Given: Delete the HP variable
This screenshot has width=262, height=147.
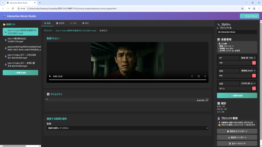Looking at the screenshot, I should tap(254, 63).
